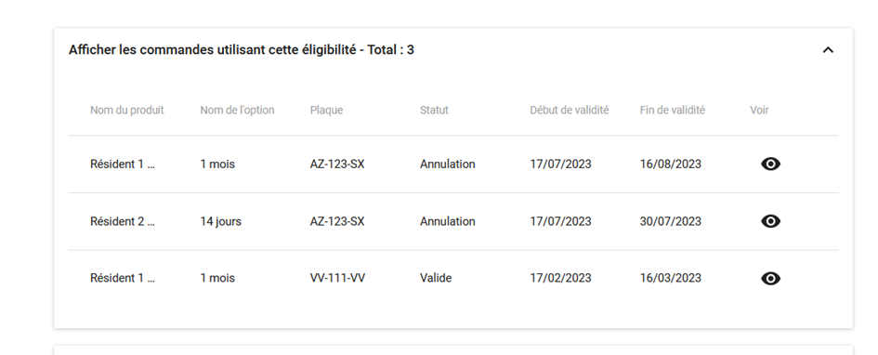This screenshot has height=355, width=878.
Task: View the Résident 1 order ending 16/08/2023
Action: (x=770, y=164)
